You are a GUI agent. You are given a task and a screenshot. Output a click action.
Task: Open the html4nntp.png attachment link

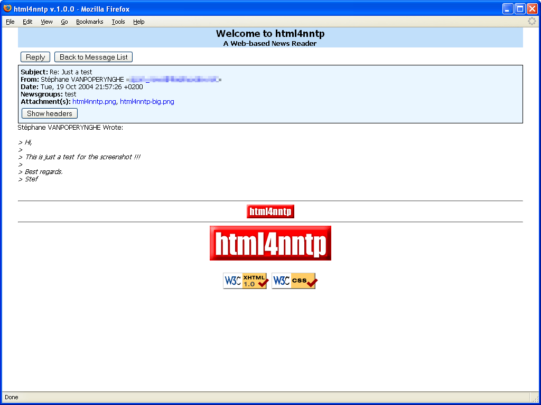(x=94, y=101)
